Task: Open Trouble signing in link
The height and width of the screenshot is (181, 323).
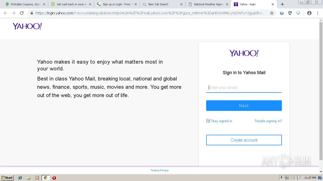Action: click(x=268, y=121)
